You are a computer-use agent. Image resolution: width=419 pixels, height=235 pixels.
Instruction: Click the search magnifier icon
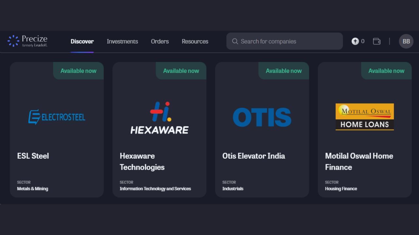click(235, 41)
